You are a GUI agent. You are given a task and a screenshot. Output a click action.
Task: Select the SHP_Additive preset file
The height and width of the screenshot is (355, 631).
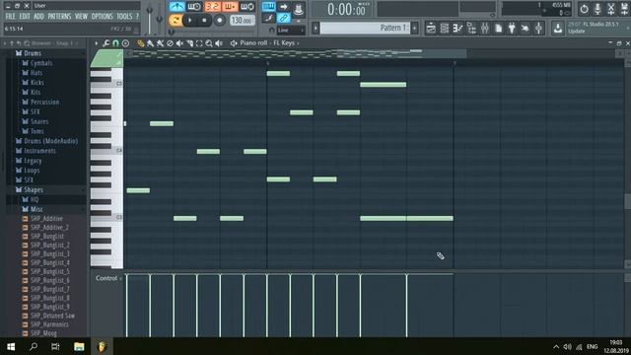(46, 219)
